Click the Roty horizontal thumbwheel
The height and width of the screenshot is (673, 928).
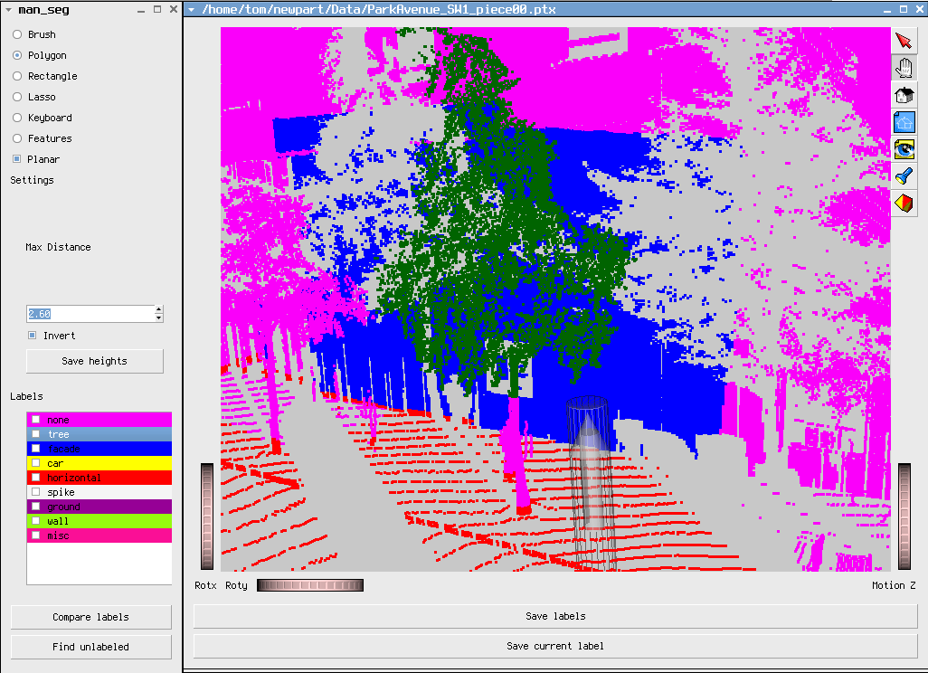tap(309, 585)
